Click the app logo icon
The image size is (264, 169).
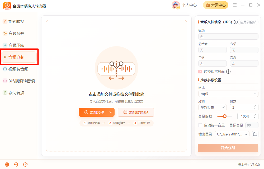[7, 6]
